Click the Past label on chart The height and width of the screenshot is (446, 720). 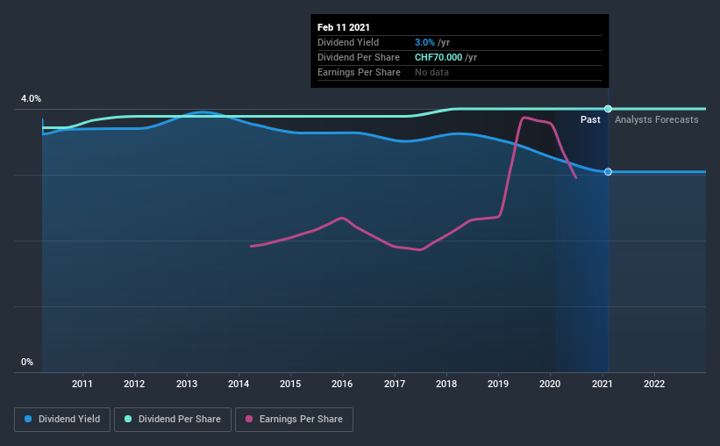pyautogui.click(x=590, y=119)
